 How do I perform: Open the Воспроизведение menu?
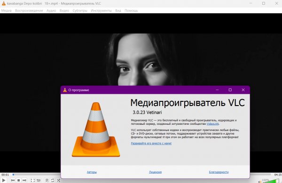click(x=29, y=11)
